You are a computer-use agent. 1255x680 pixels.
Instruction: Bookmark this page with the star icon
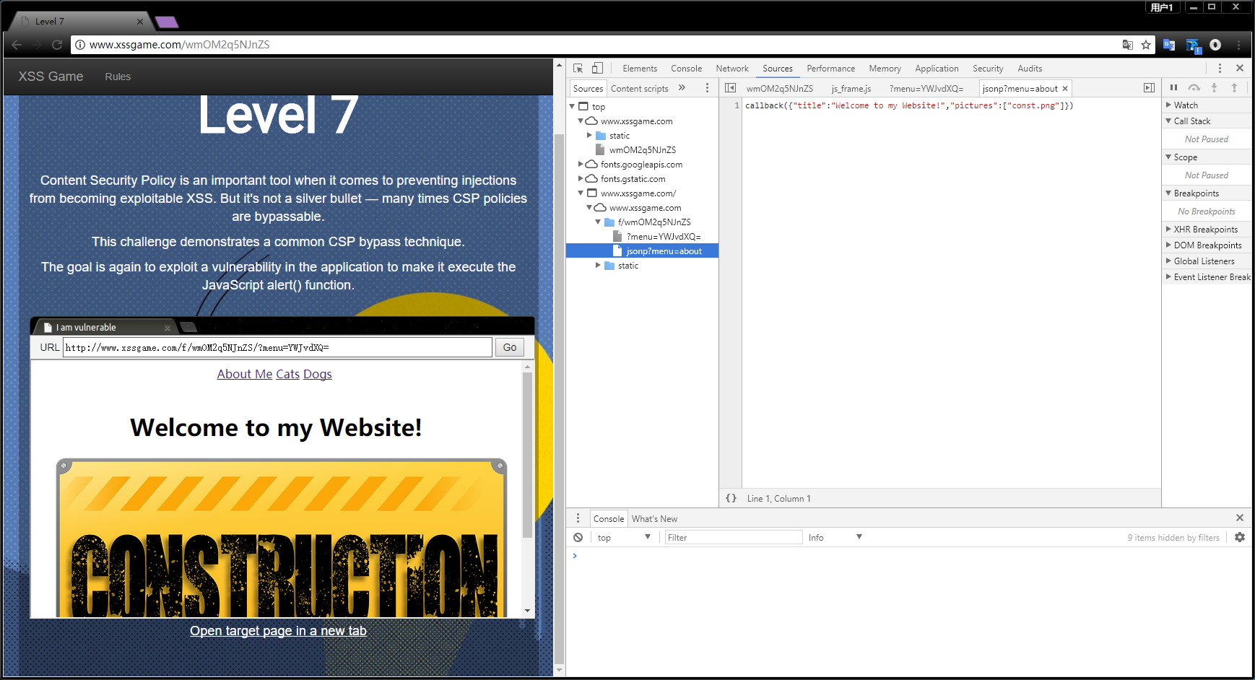click(x=1146, y=45)
